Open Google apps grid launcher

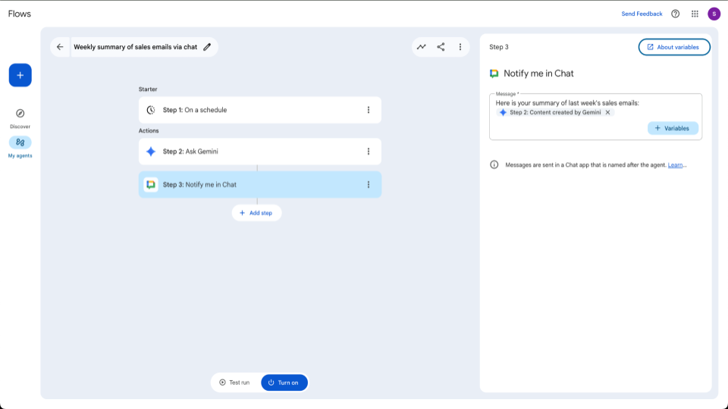695,14
